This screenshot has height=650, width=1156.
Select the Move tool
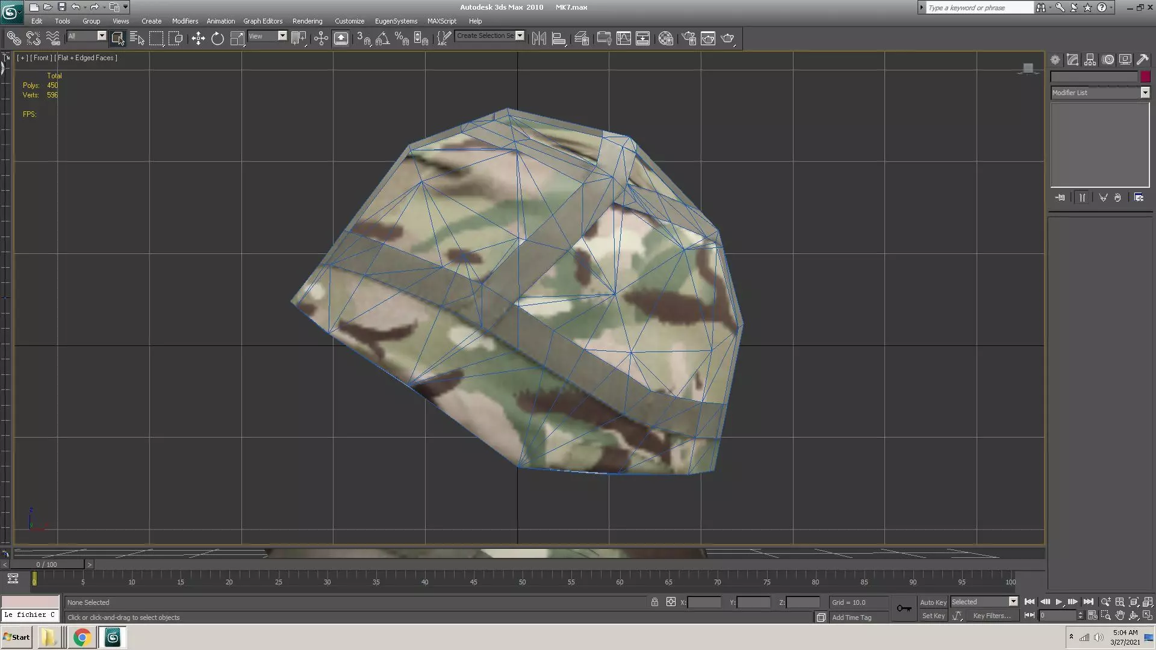[198, 39]
